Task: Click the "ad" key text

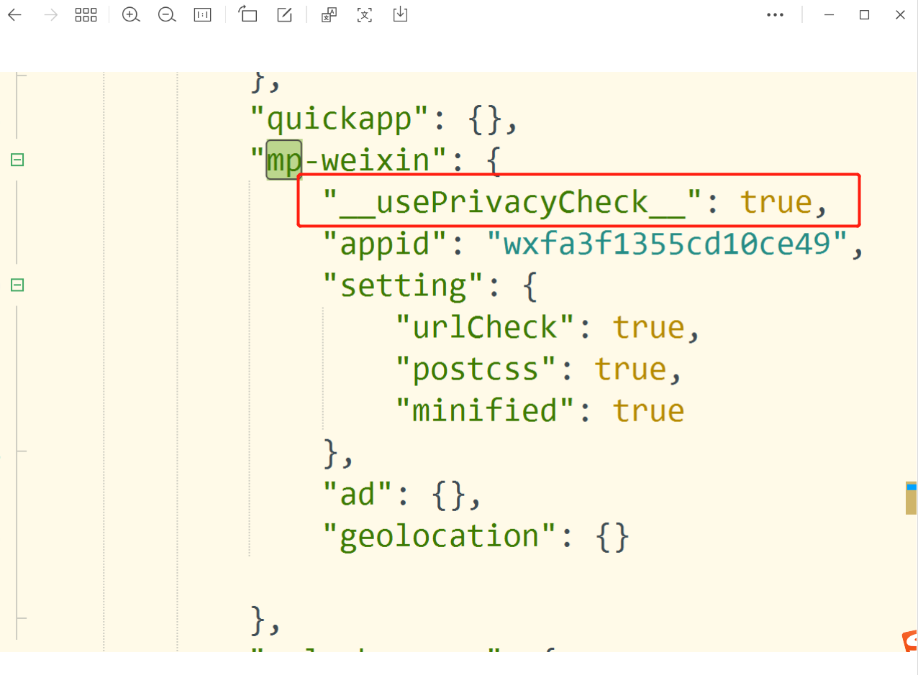Action: coord(359,495)
